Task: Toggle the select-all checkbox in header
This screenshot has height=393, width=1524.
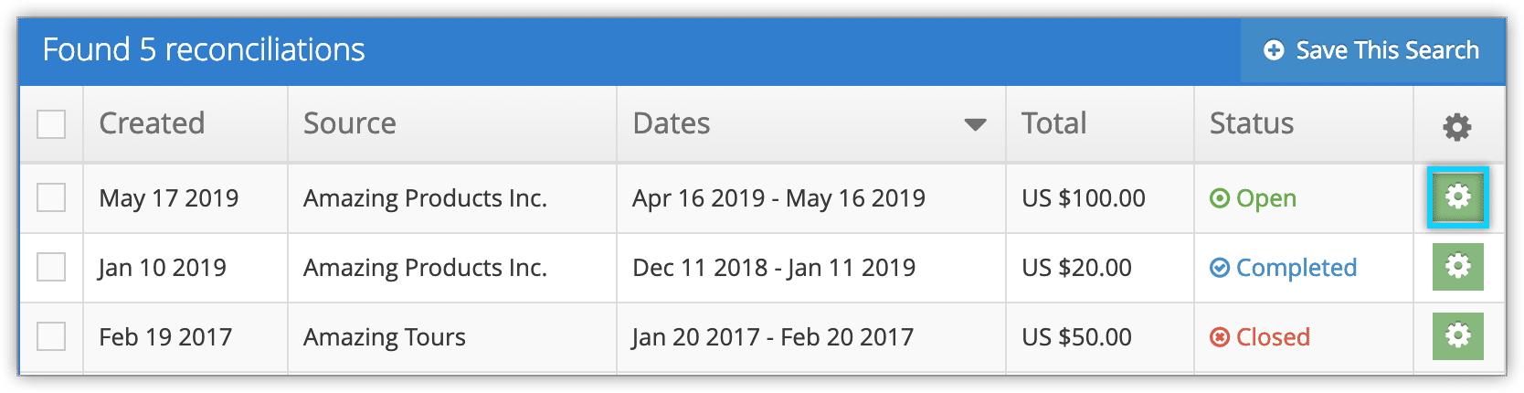Action: 51,124
